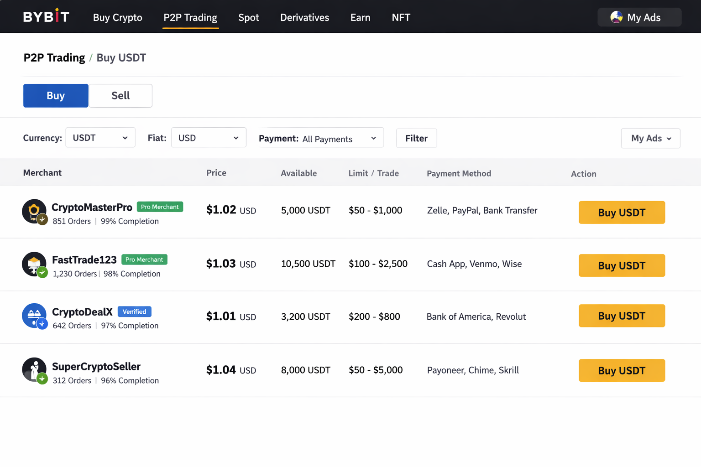Buy USDT from FastTrade123
701x467 pixels.
click(622, 265)
